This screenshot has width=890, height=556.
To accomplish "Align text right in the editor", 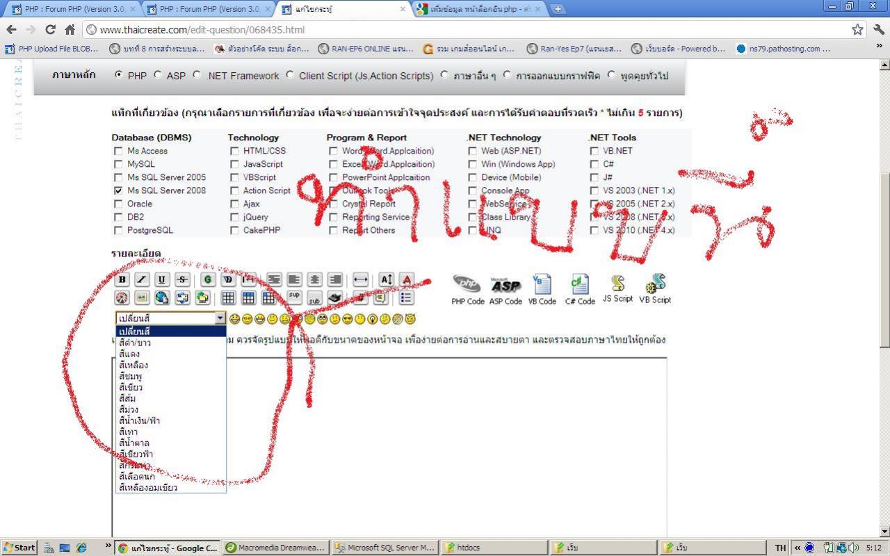I will [x=335, y=279].
